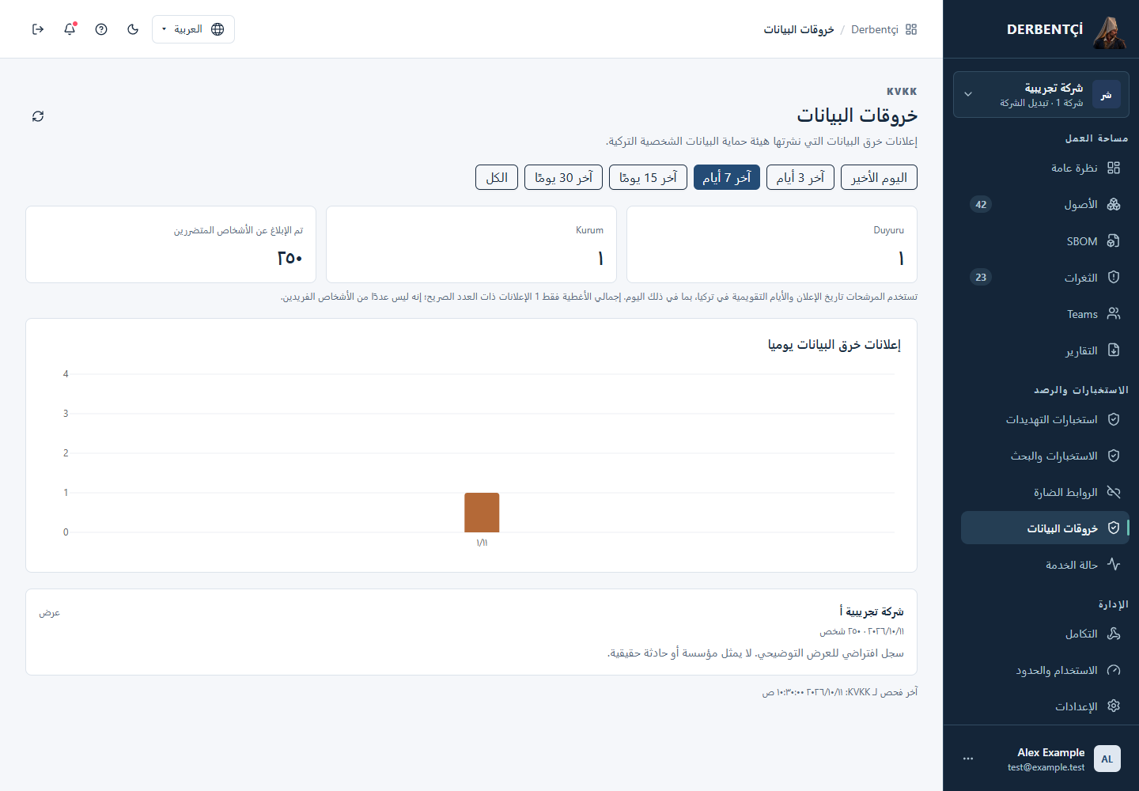Click the dashboard grid icon in breadcrumb

[911, 29]
